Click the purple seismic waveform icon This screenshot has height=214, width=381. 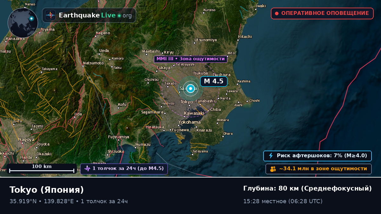(x=87, y=169)
